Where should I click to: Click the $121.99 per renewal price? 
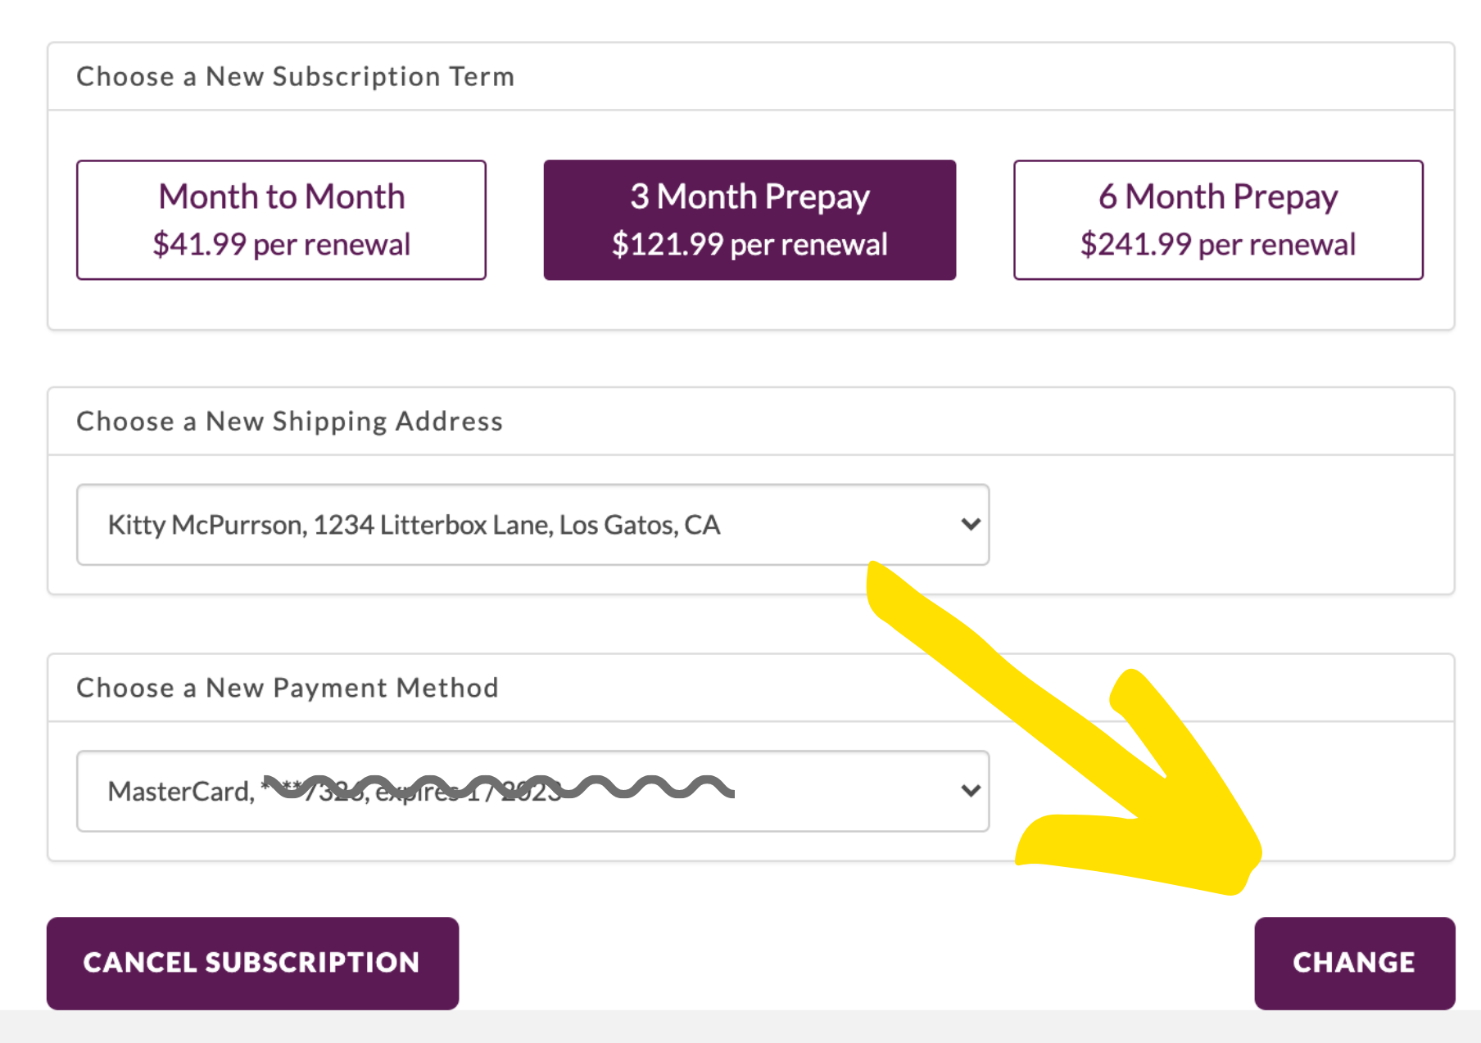tap(750, 245)
